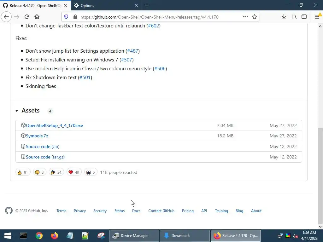Download Source code (tar.gz)
Screen dimensions: 323x242
click(45, 157)
